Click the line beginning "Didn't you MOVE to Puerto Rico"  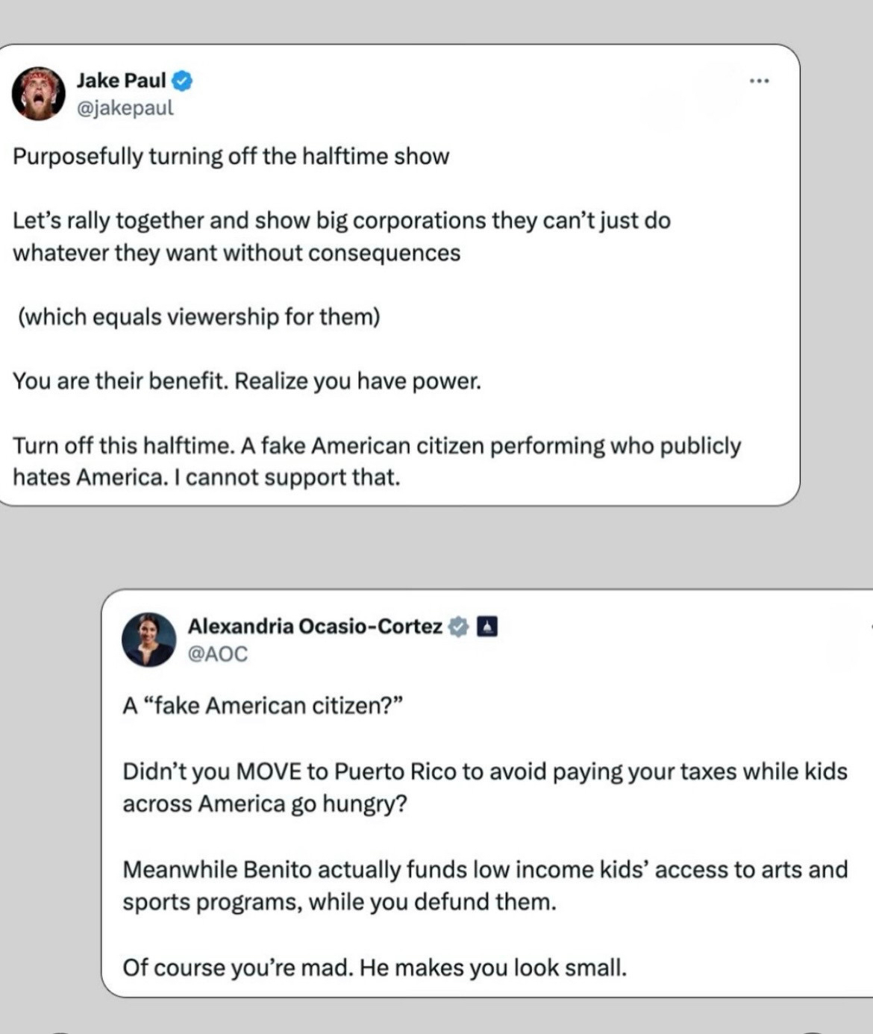[x=485, y=771]
